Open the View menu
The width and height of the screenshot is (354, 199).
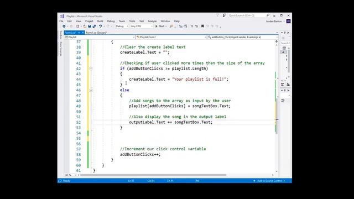coord(79,21)
